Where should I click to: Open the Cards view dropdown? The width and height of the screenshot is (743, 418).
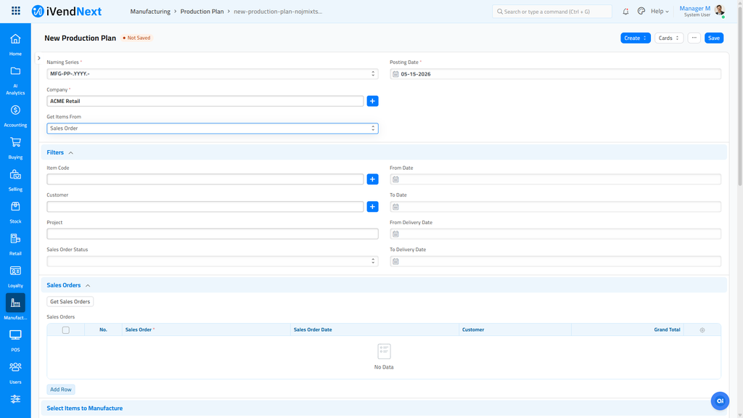coord(669,38)
